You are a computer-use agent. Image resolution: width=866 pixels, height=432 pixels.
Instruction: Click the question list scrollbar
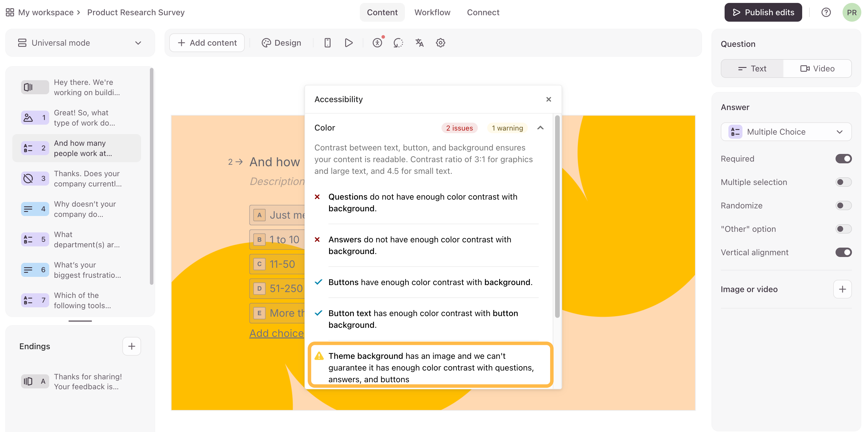[x=152, y=176]
